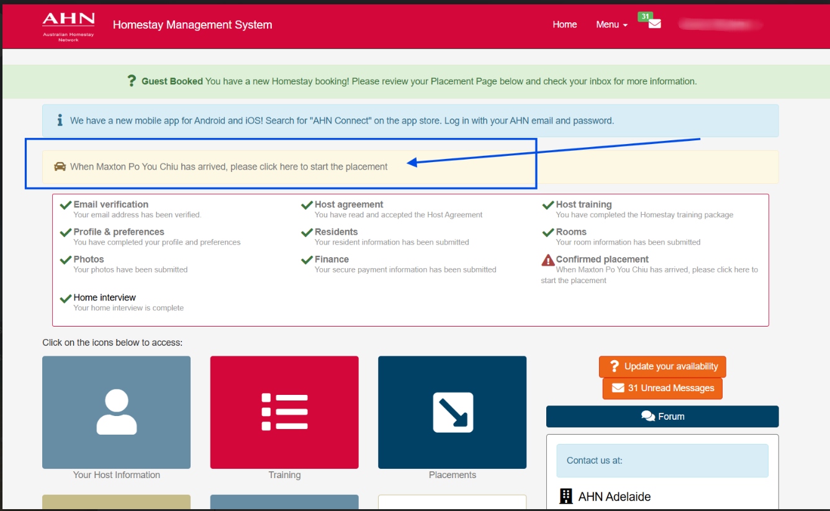Click the green checkmark beside Email verification
Screen dimensions: 830x511
pos(65,205)
